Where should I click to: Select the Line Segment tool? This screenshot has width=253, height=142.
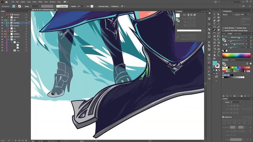tap(219, 24)
